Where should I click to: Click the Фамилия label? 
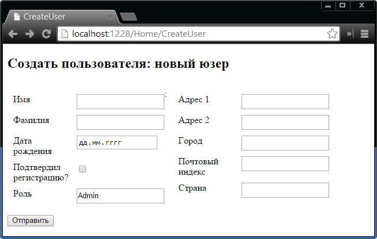point(31,120)
